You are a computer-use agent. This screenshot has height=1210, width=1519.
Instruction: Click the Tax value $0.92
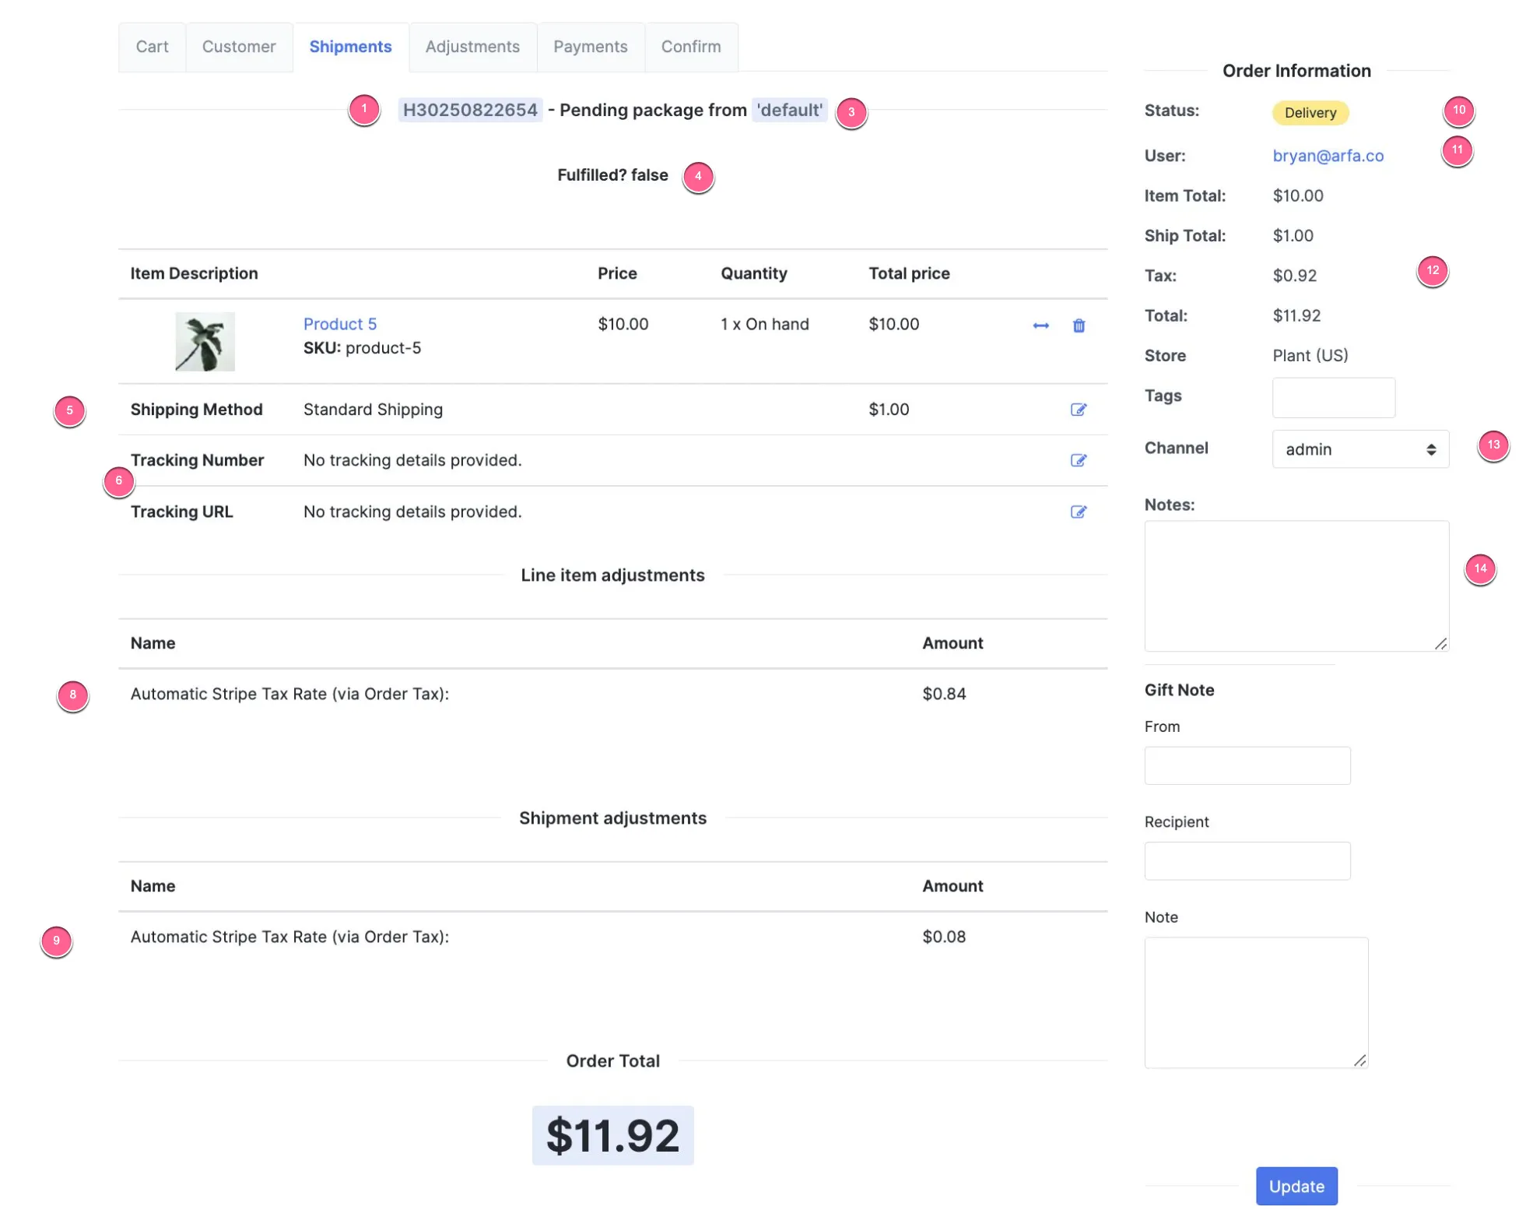(x=1294, y=276)
